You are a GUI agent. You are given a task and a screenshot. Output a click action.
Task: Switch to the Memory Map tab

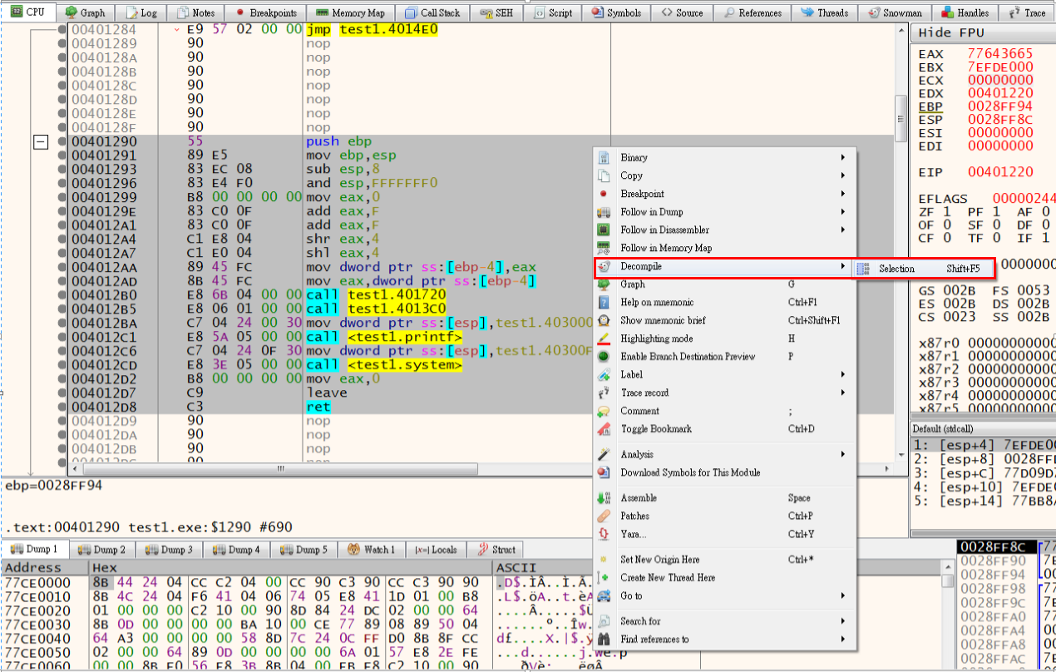click(x=350, y=12)
